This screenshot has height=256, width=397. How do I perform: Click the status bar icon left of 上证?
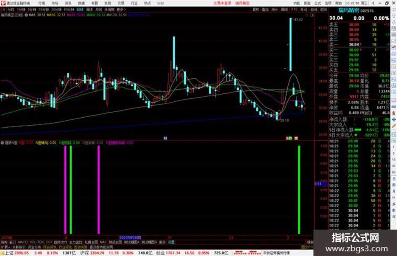2,253
